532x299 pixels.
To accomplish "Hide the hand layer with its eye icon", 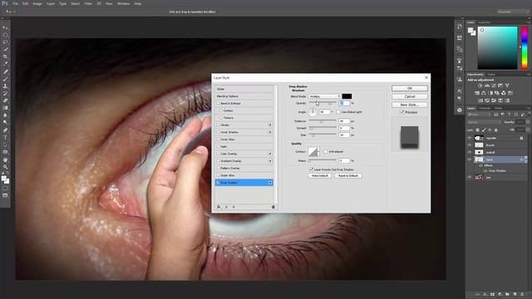I will point(470,159).
